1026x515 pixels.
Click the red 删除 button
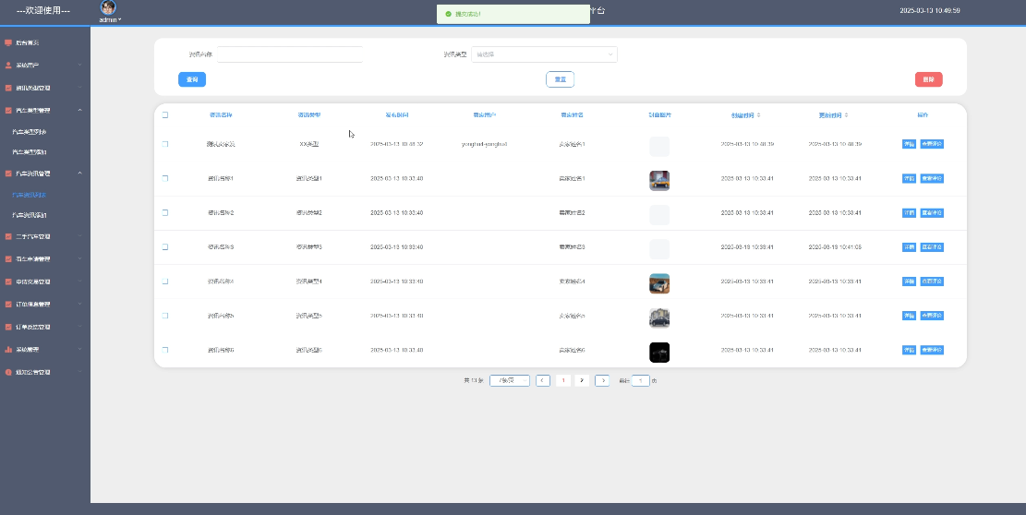pyautogui.click(x=928, y=79)
